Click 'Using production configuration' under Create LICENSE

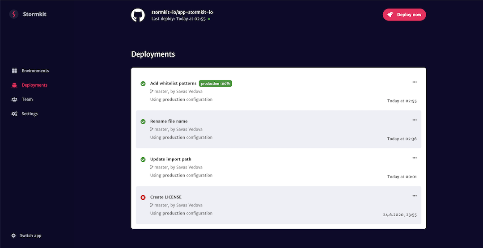pyautogui.click(x=181, y=213)
